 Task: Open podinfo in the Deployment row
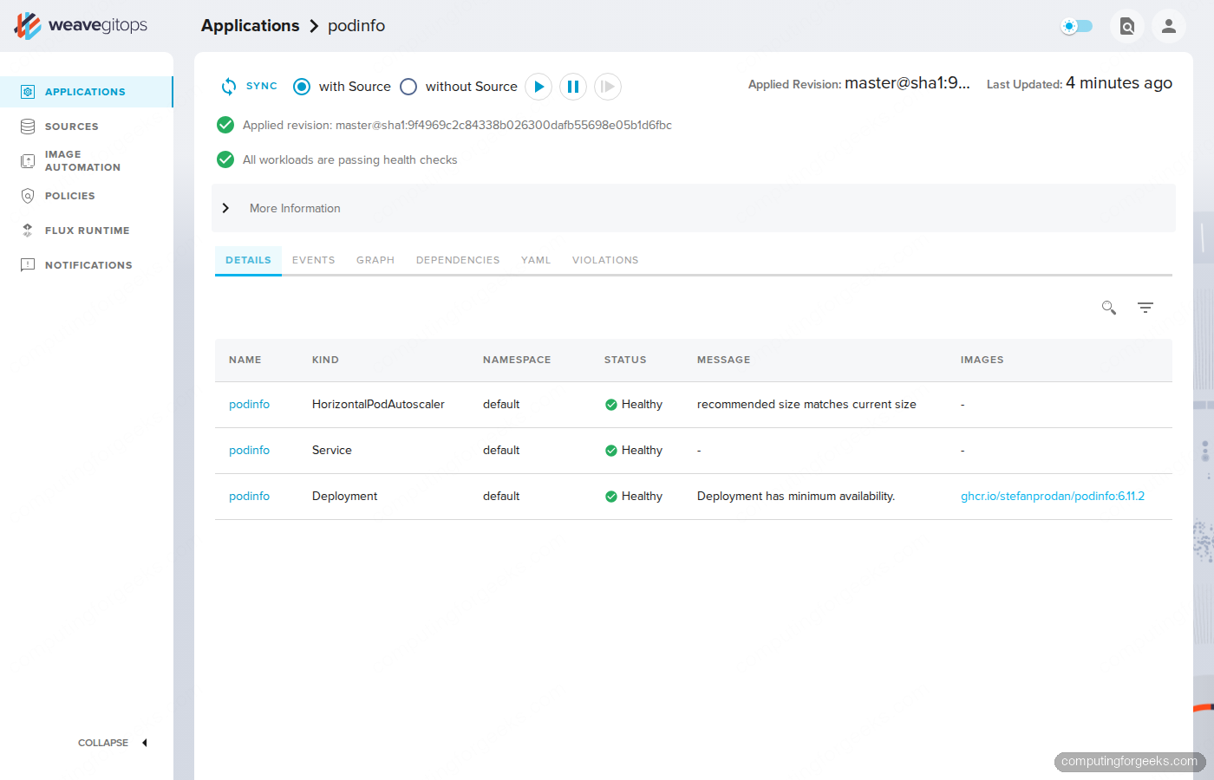point(250,497)
